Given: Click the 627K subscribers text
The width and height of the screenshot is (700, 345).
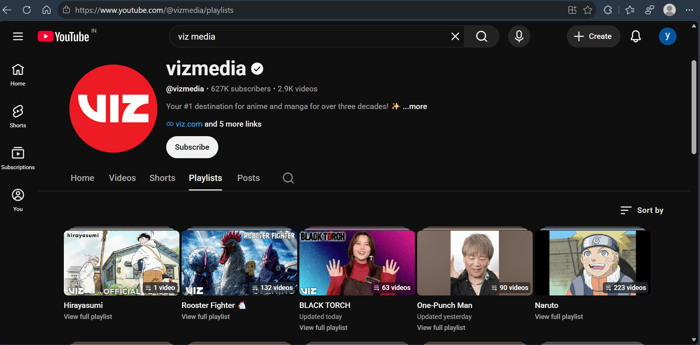Looking at the screenshot, I should 241,89.
